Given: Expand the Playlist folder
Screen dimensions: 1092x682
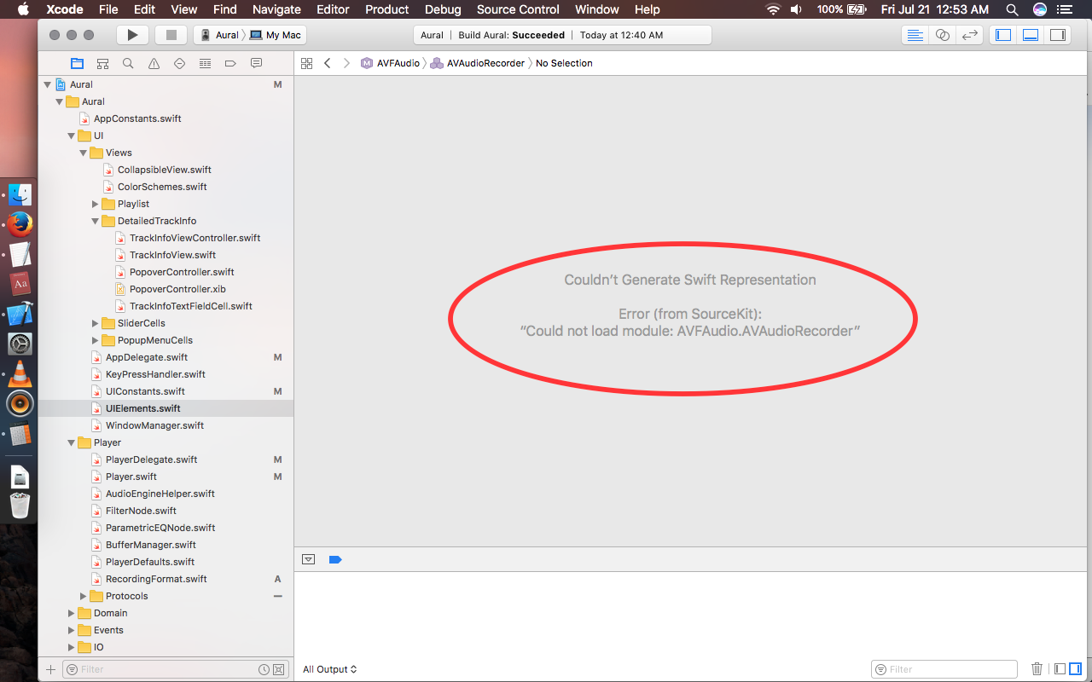Looking at the screenshot, I should click(x=96, y=204).
